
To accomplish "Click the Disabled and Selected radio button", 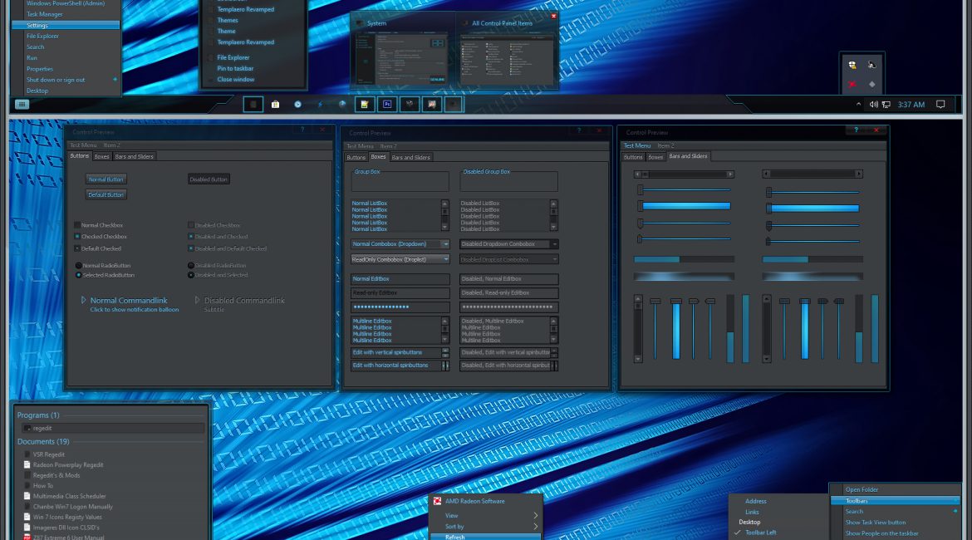I will coord(191,275).
